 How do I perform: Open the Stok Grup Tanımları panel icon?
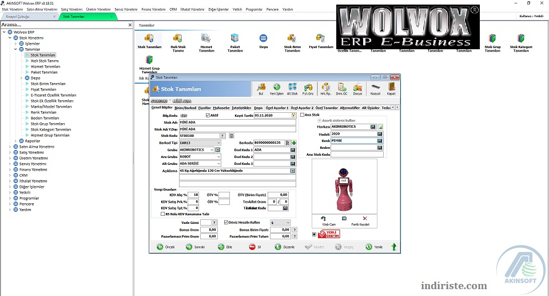pos(492,43)
